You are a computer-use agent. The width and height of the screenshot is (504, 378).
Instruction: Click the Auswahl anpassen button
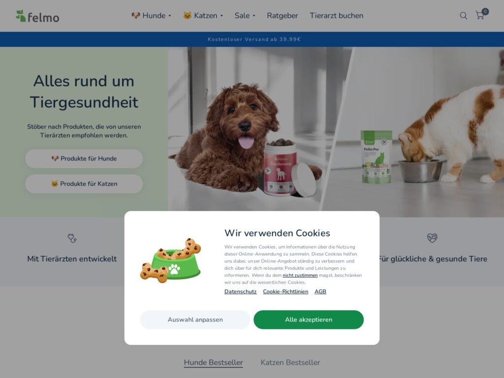coord(195,319)
